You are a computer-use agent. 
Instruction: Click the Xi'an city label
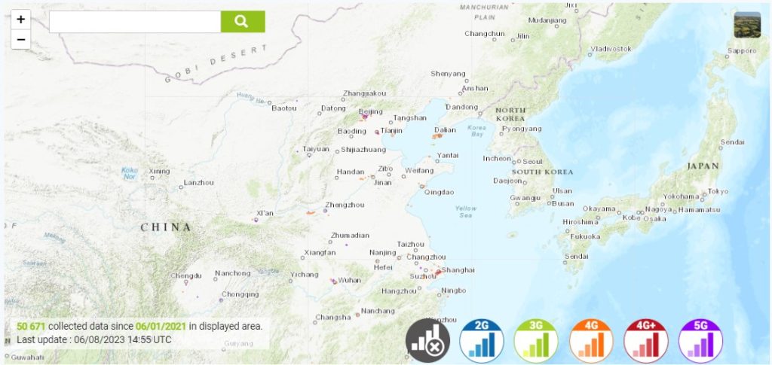click(x=265, y=213)
